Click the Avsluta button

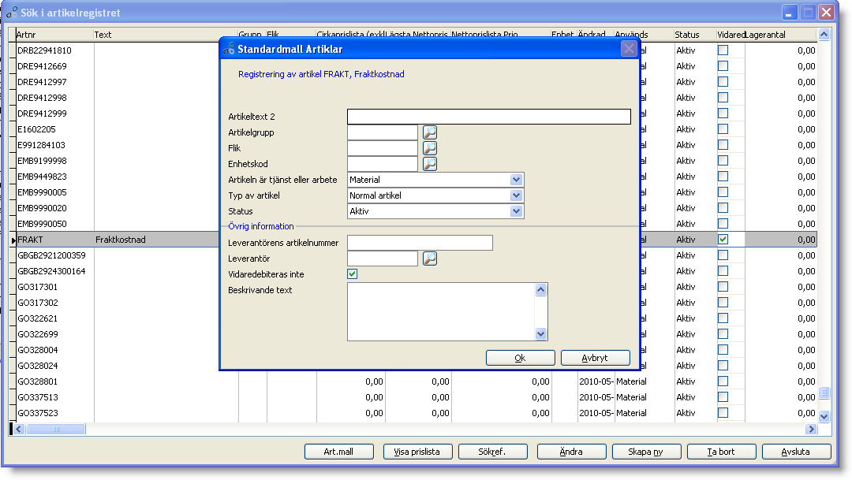pyautogui.click(x=796, y=451)
